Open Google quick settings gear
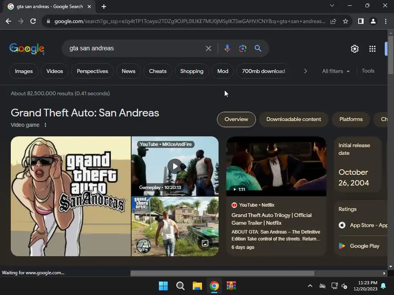394x295 pixels. (354, 49)
